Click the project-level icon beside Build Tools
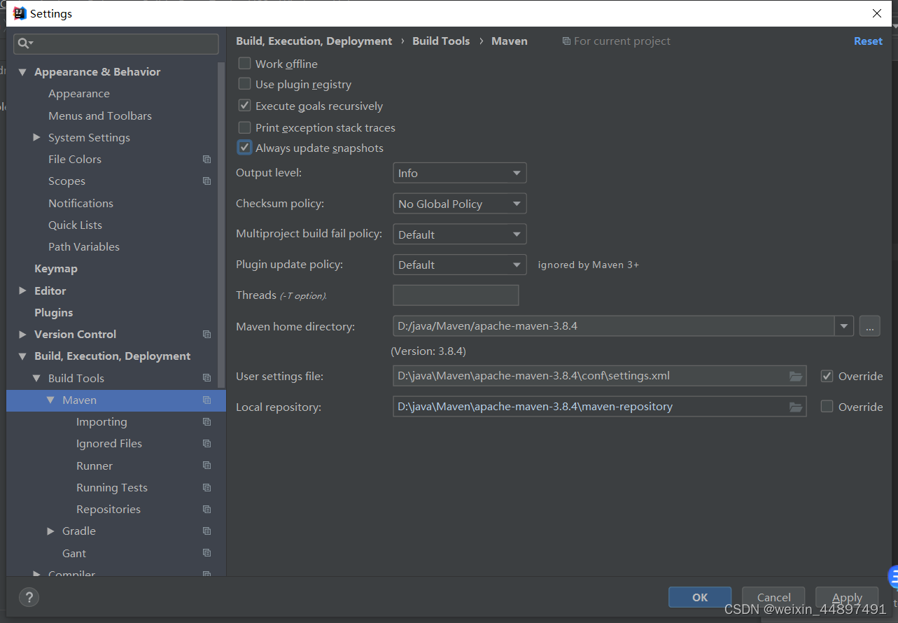The width and height of the screenshot is (898, 623). [206, 378]
